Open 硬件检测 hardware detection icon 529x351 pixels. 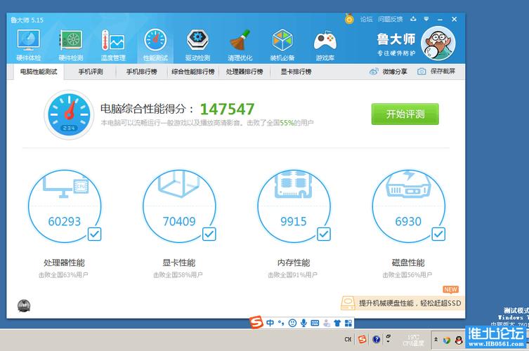[71, 45]
